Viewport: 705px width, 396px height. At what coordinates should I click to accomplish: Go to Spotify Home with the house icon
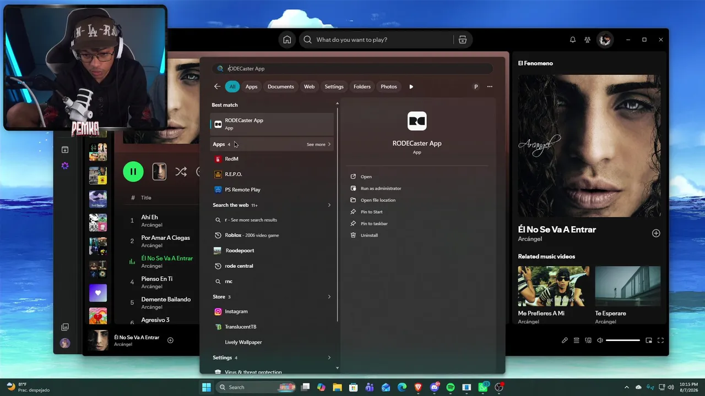coord(287,40)
